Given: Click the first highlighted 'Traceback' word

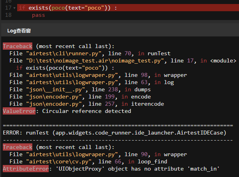Looking at the screenshot, I should [18, 46].
